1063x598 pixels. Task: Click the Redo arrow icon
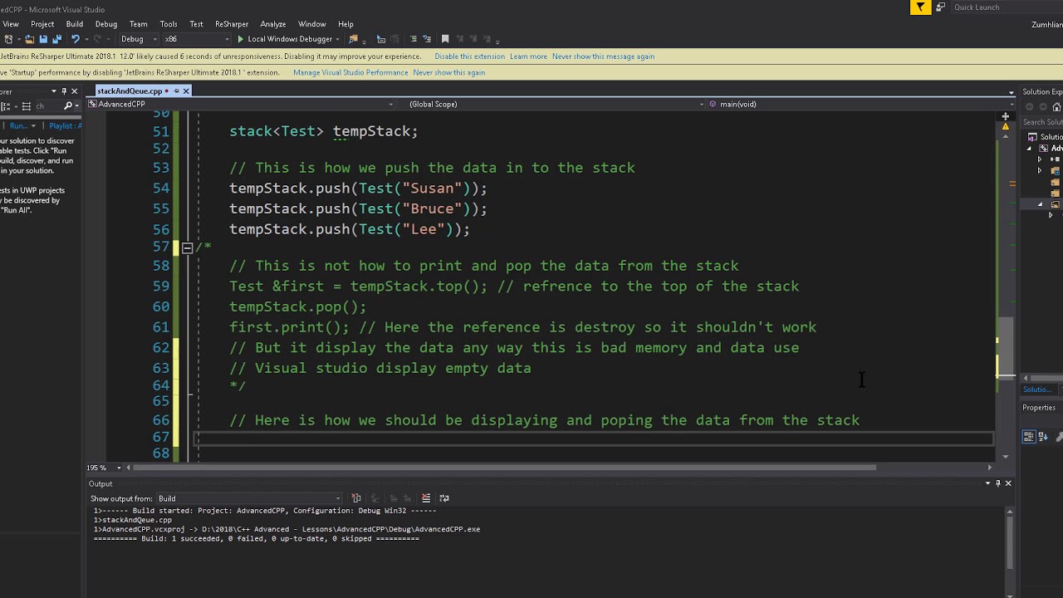[97, 39]
